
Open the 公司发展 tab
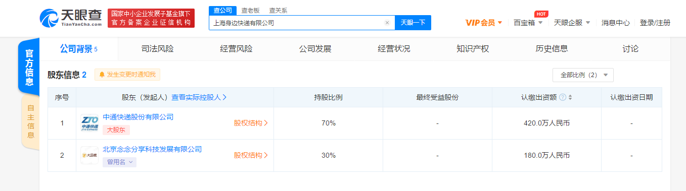tap(315, 49)
